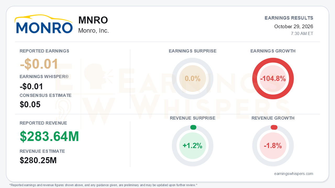Select the MNRO ticker symbol
Image resolution: width=335 pixels, height=188 pixels.
[x=93, y=20]
